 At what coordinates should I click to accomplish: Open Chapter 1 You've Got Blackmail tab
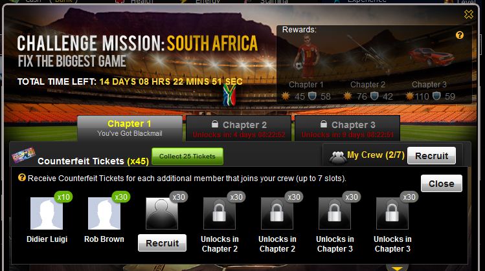[x=130, y=129]
